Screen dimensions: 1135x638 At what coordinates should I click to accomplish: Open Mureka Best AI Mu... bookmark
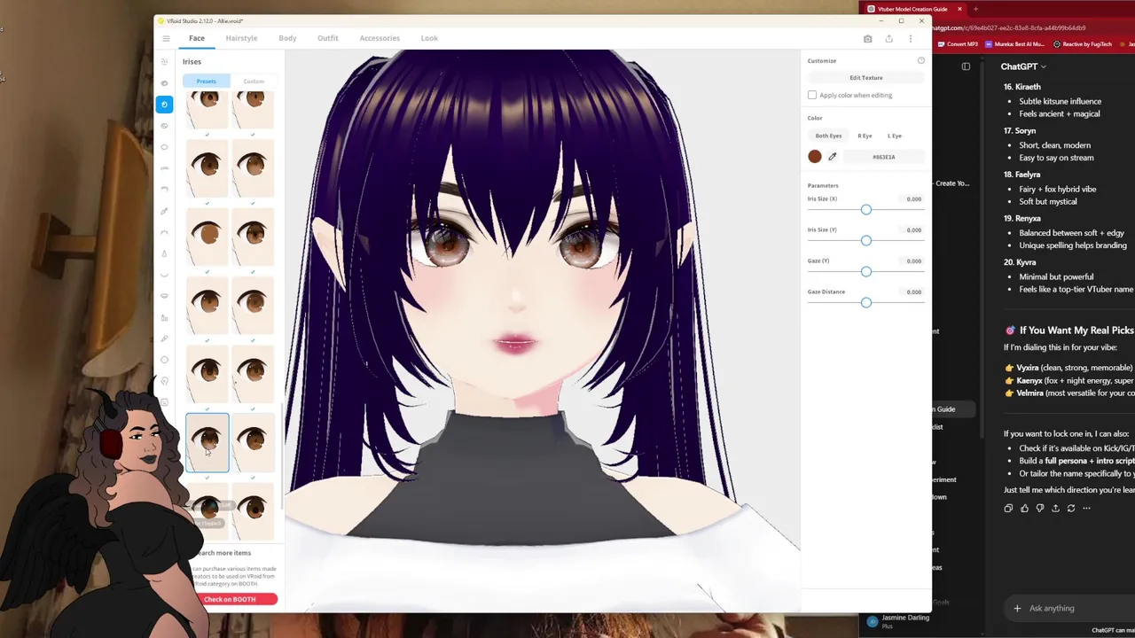click(1014, 44)
